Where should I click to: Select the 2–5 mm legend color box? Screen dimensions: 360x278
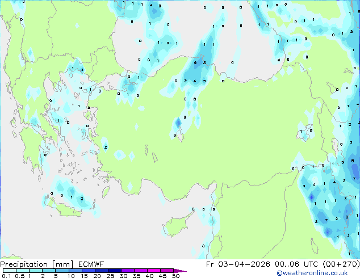tap(49, 271)
